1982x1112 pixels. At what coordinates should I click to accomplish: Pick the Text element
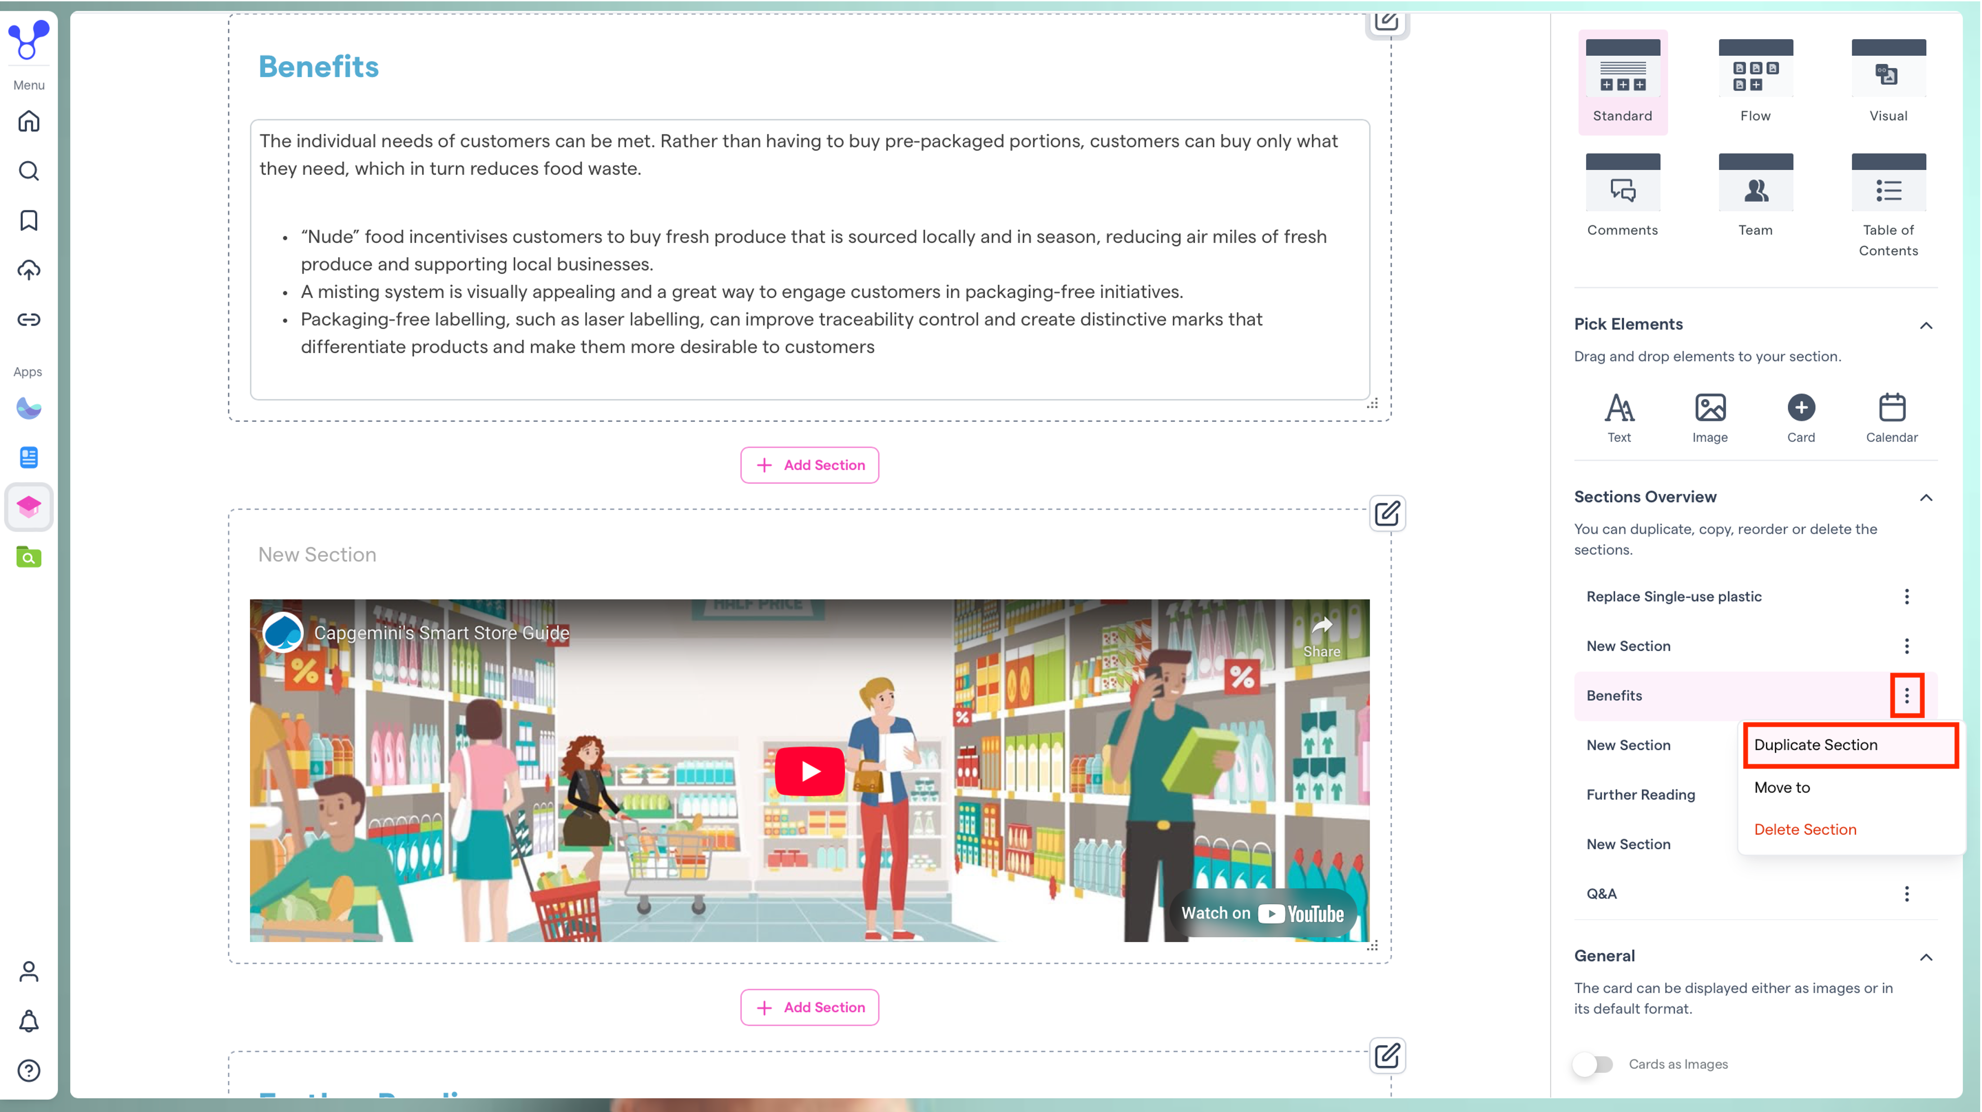[x=1619, y=418]
